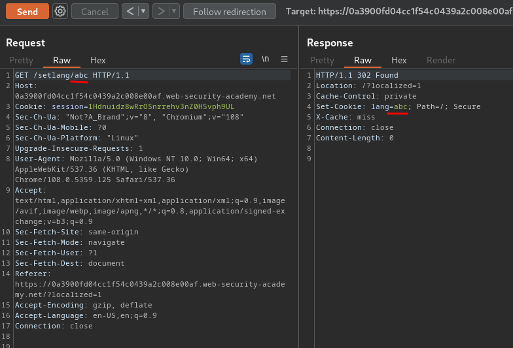Viewport: 513px width, 348px height.
Task: Switch Request view to Hex tab
Action: click(x=98, y=60)
